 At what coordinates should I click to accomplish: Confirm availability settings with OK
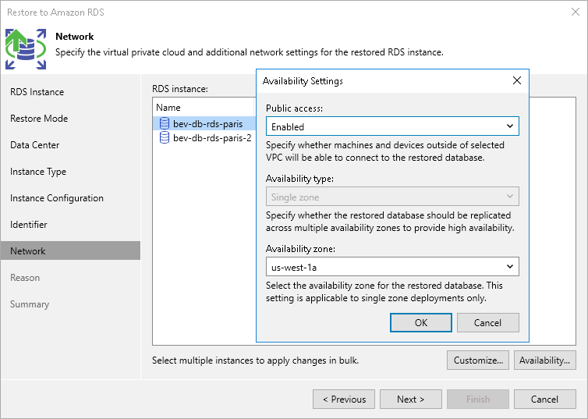[421, 322]
